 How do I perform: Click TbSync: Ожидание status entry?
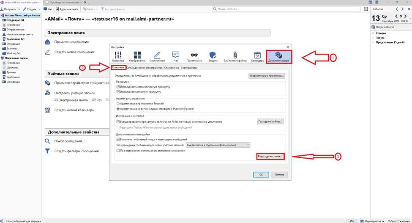click(399, 221)
